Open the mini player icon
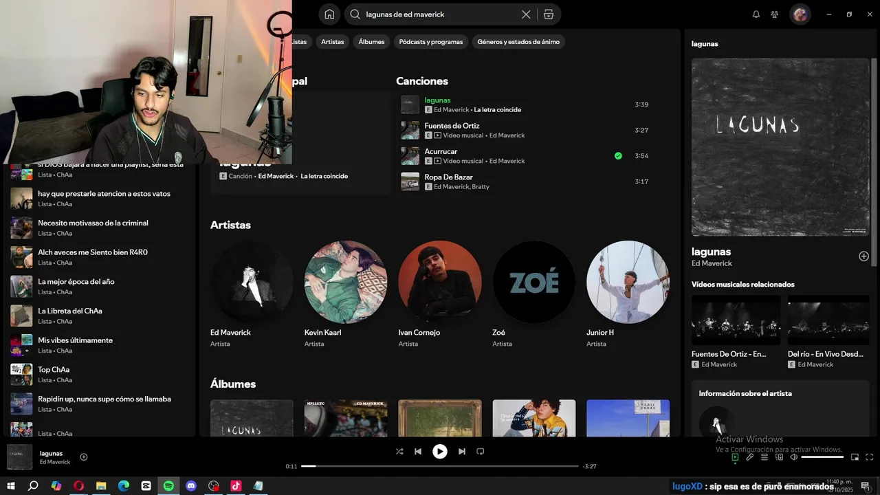 pyautogui.click(x=855, y=457)
